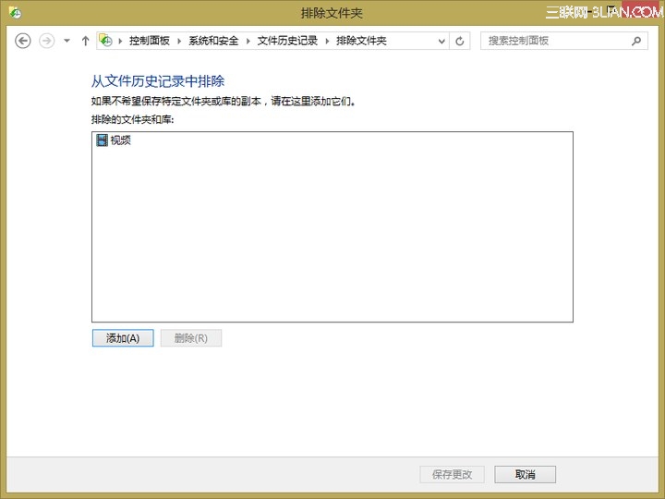Click the search magnifier icon
Viewport: 665px width, 499px height.
pos(636,42)
